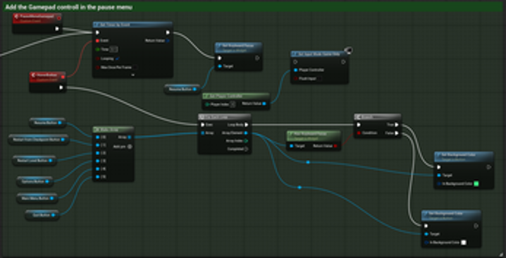Click the green In Background Color swatch
The height and width of the screenshot is (258, 506).
(476, 184)
